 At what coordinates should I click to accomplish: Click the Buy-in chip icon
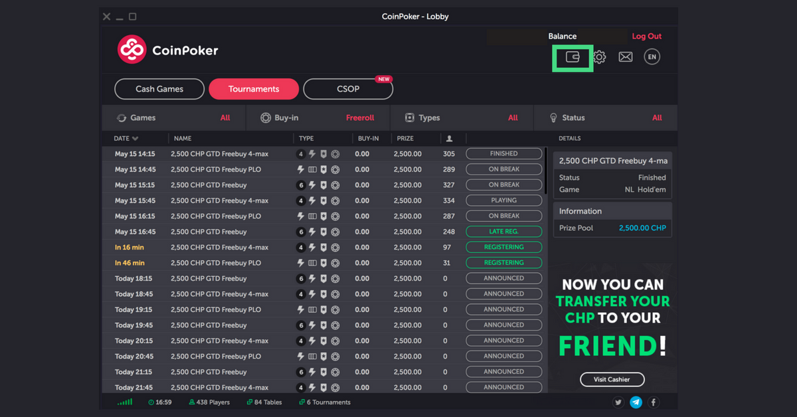click(x=266, y=118)
